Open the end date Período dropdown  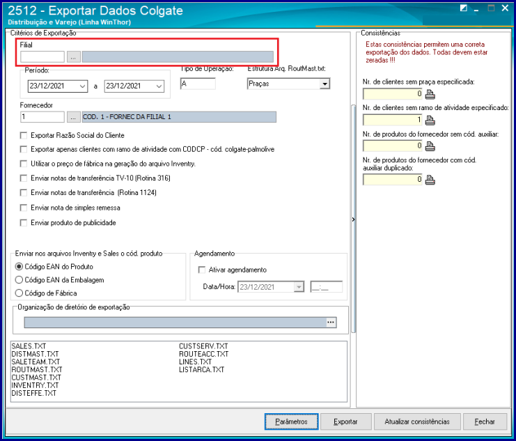click(159, 86)
